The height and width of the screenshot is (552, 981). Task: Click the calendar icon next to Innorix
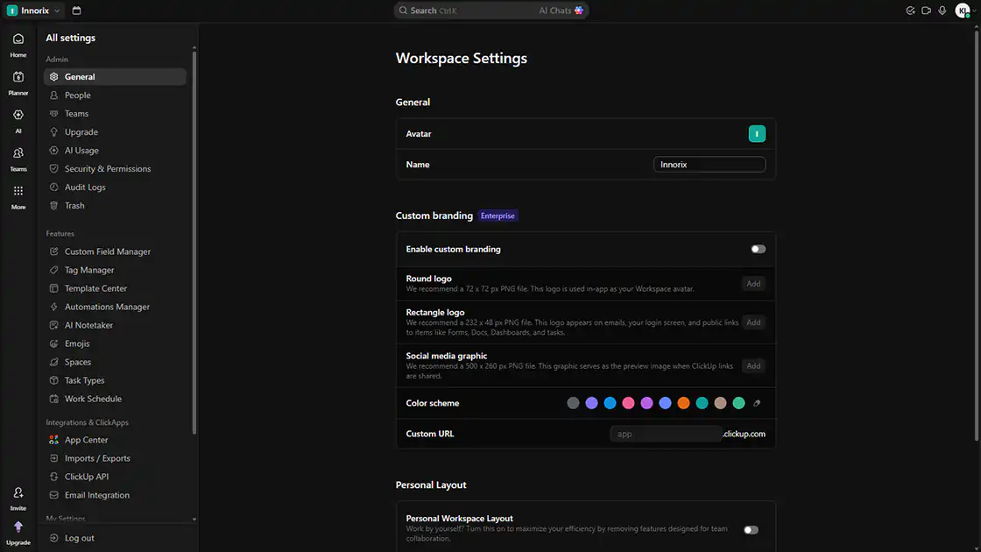pyautogui.click(x=76, y=11)
